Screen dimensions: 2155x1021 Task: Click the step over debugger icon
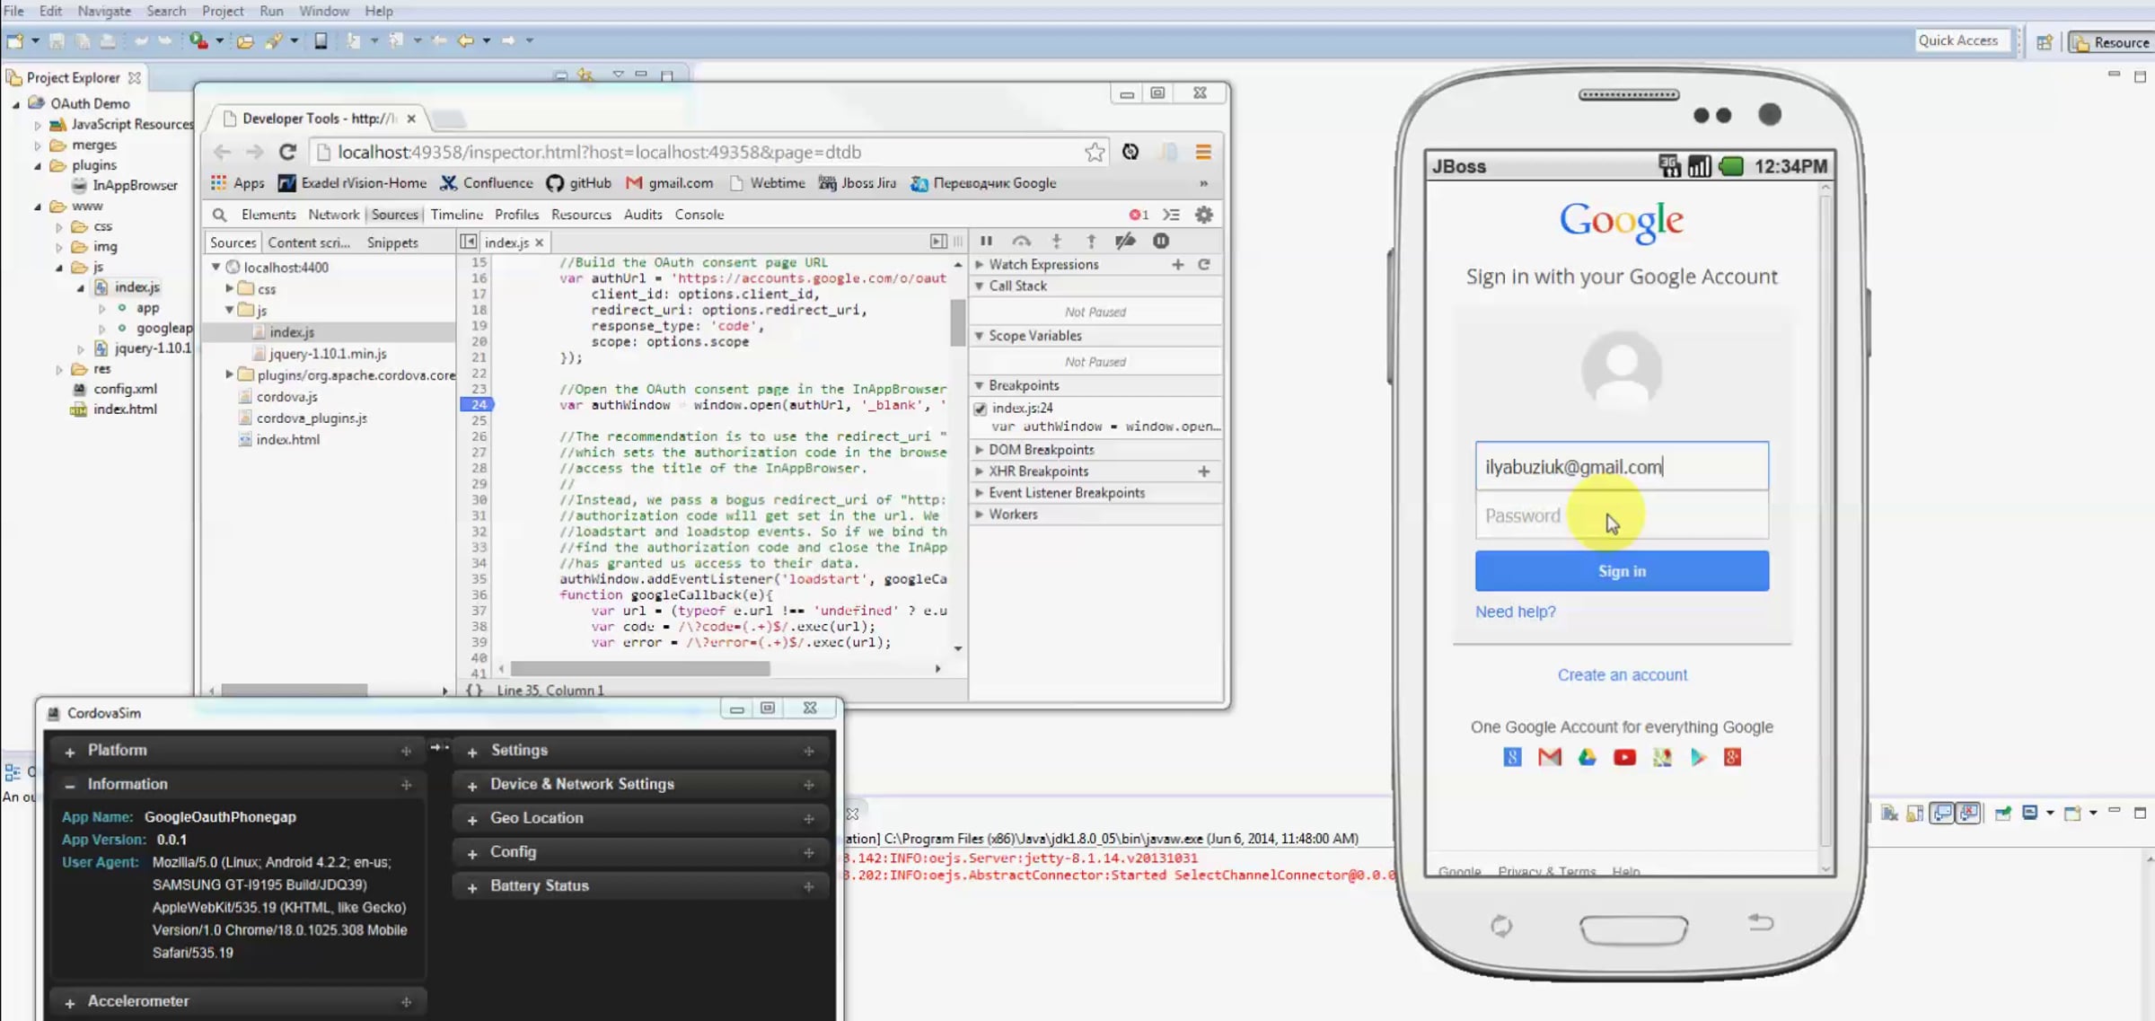[x=1021, y=241]
